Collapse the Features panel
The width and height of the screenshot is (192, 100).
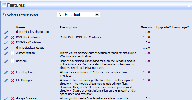[x=189, y=6]
